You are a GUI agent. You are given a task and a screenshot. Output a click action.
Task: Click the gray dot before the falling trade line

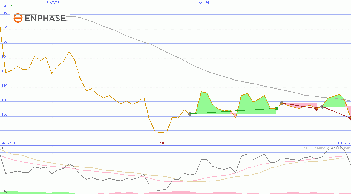coord(322,107)
